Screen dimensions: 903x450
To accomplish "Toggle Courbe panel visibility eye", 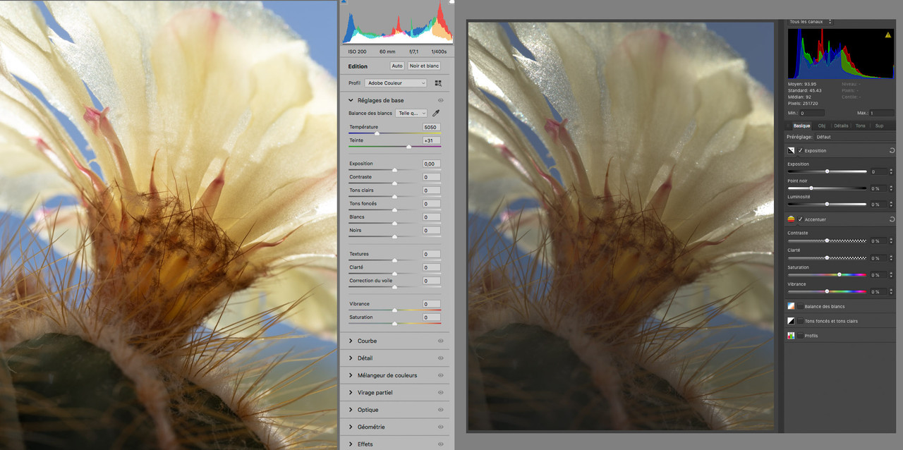I will click(441, 341).
